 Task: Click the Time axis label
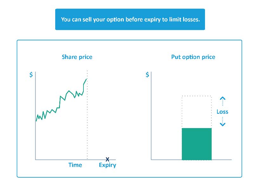click(75, 165)
